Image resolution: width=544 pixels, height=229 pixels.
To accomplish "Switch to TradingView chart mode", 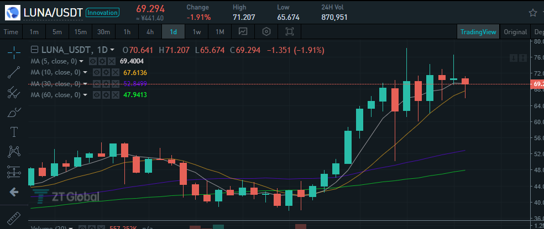I will pos(478,32).
